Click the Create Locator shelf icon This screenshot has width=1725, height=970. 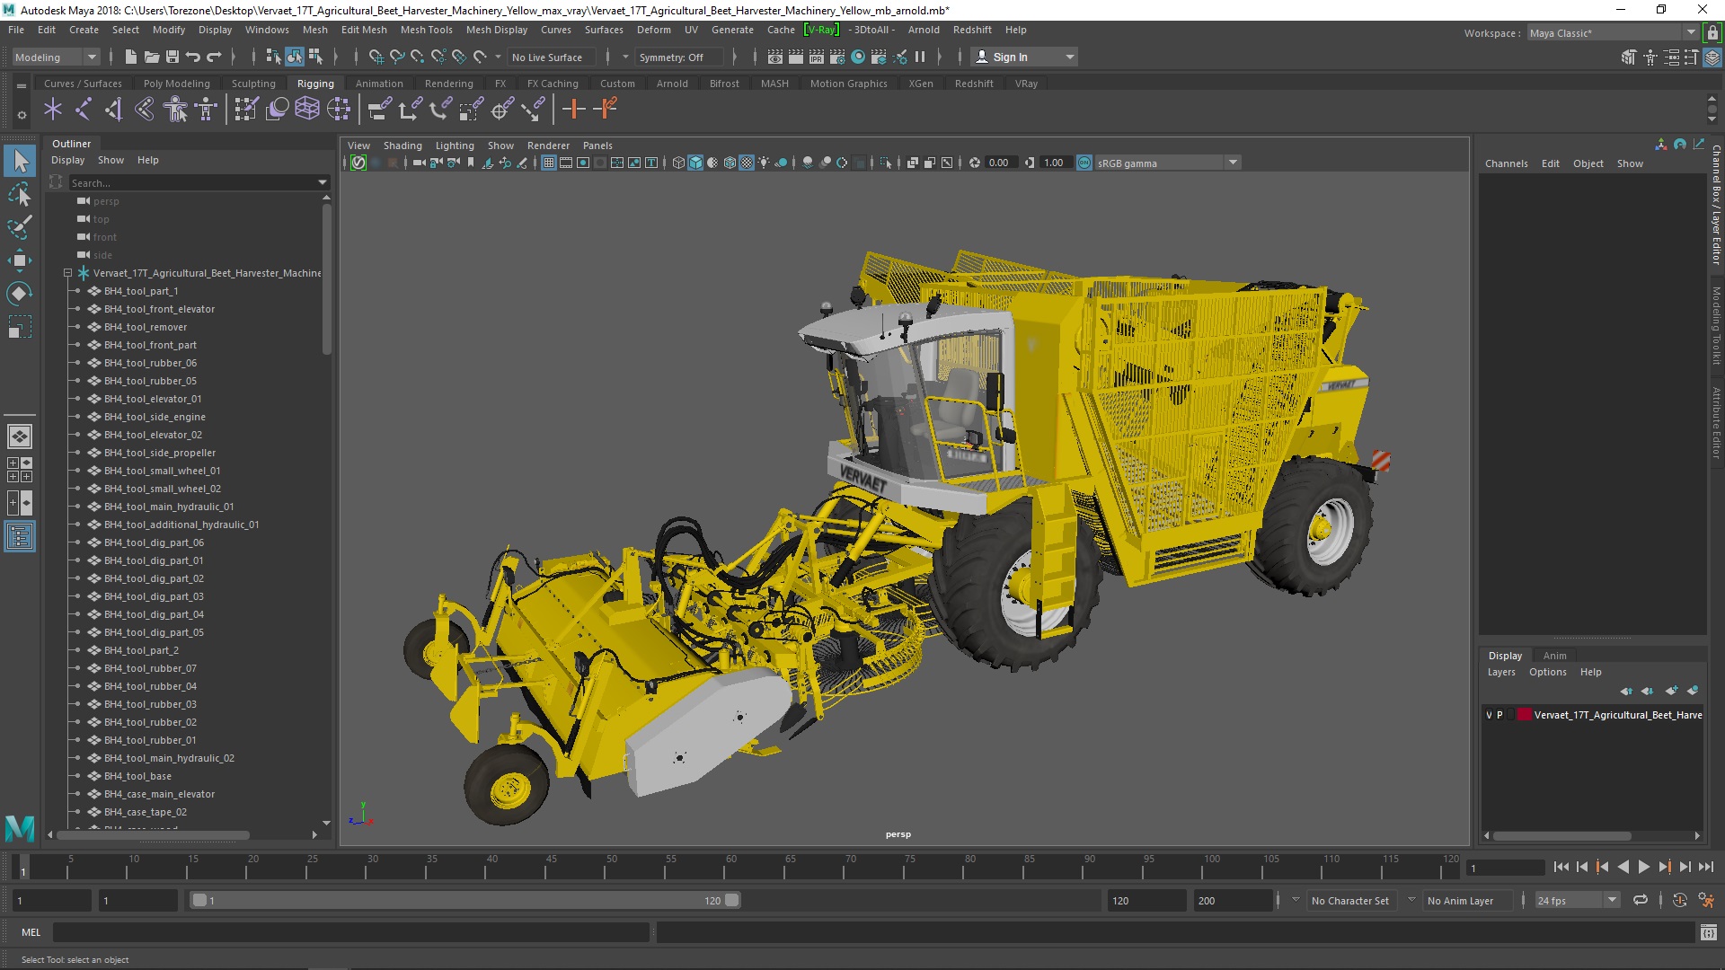[53, 110]
